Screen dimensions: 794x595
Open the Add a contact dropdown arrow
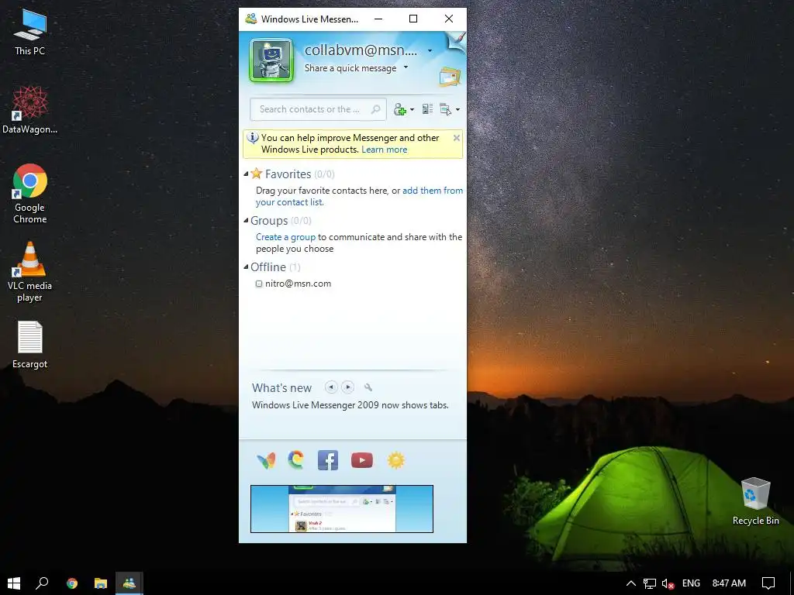(413, 110)
